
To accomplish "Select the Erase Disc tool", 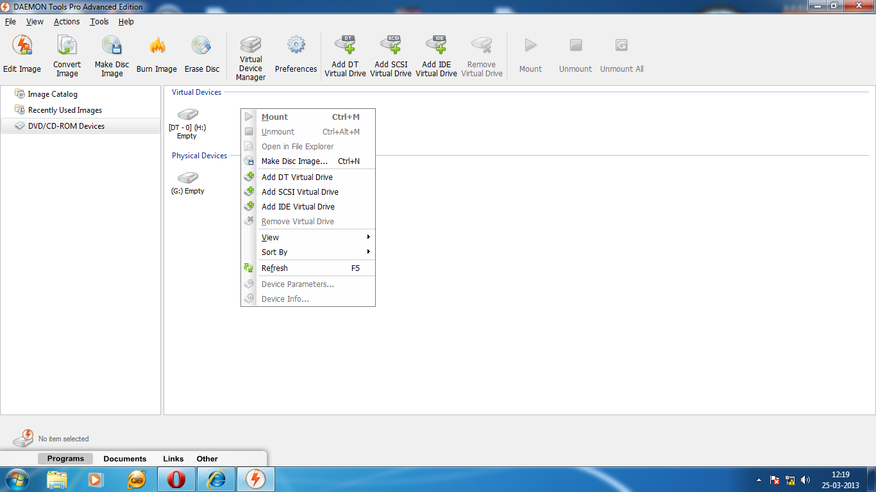I will click(x=202, y=54).
